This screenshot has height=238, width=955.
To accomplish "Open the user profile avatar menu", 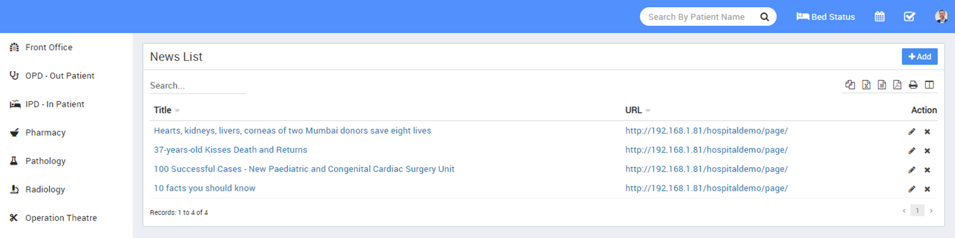I will pyautogui.click(x=941, y=16).
